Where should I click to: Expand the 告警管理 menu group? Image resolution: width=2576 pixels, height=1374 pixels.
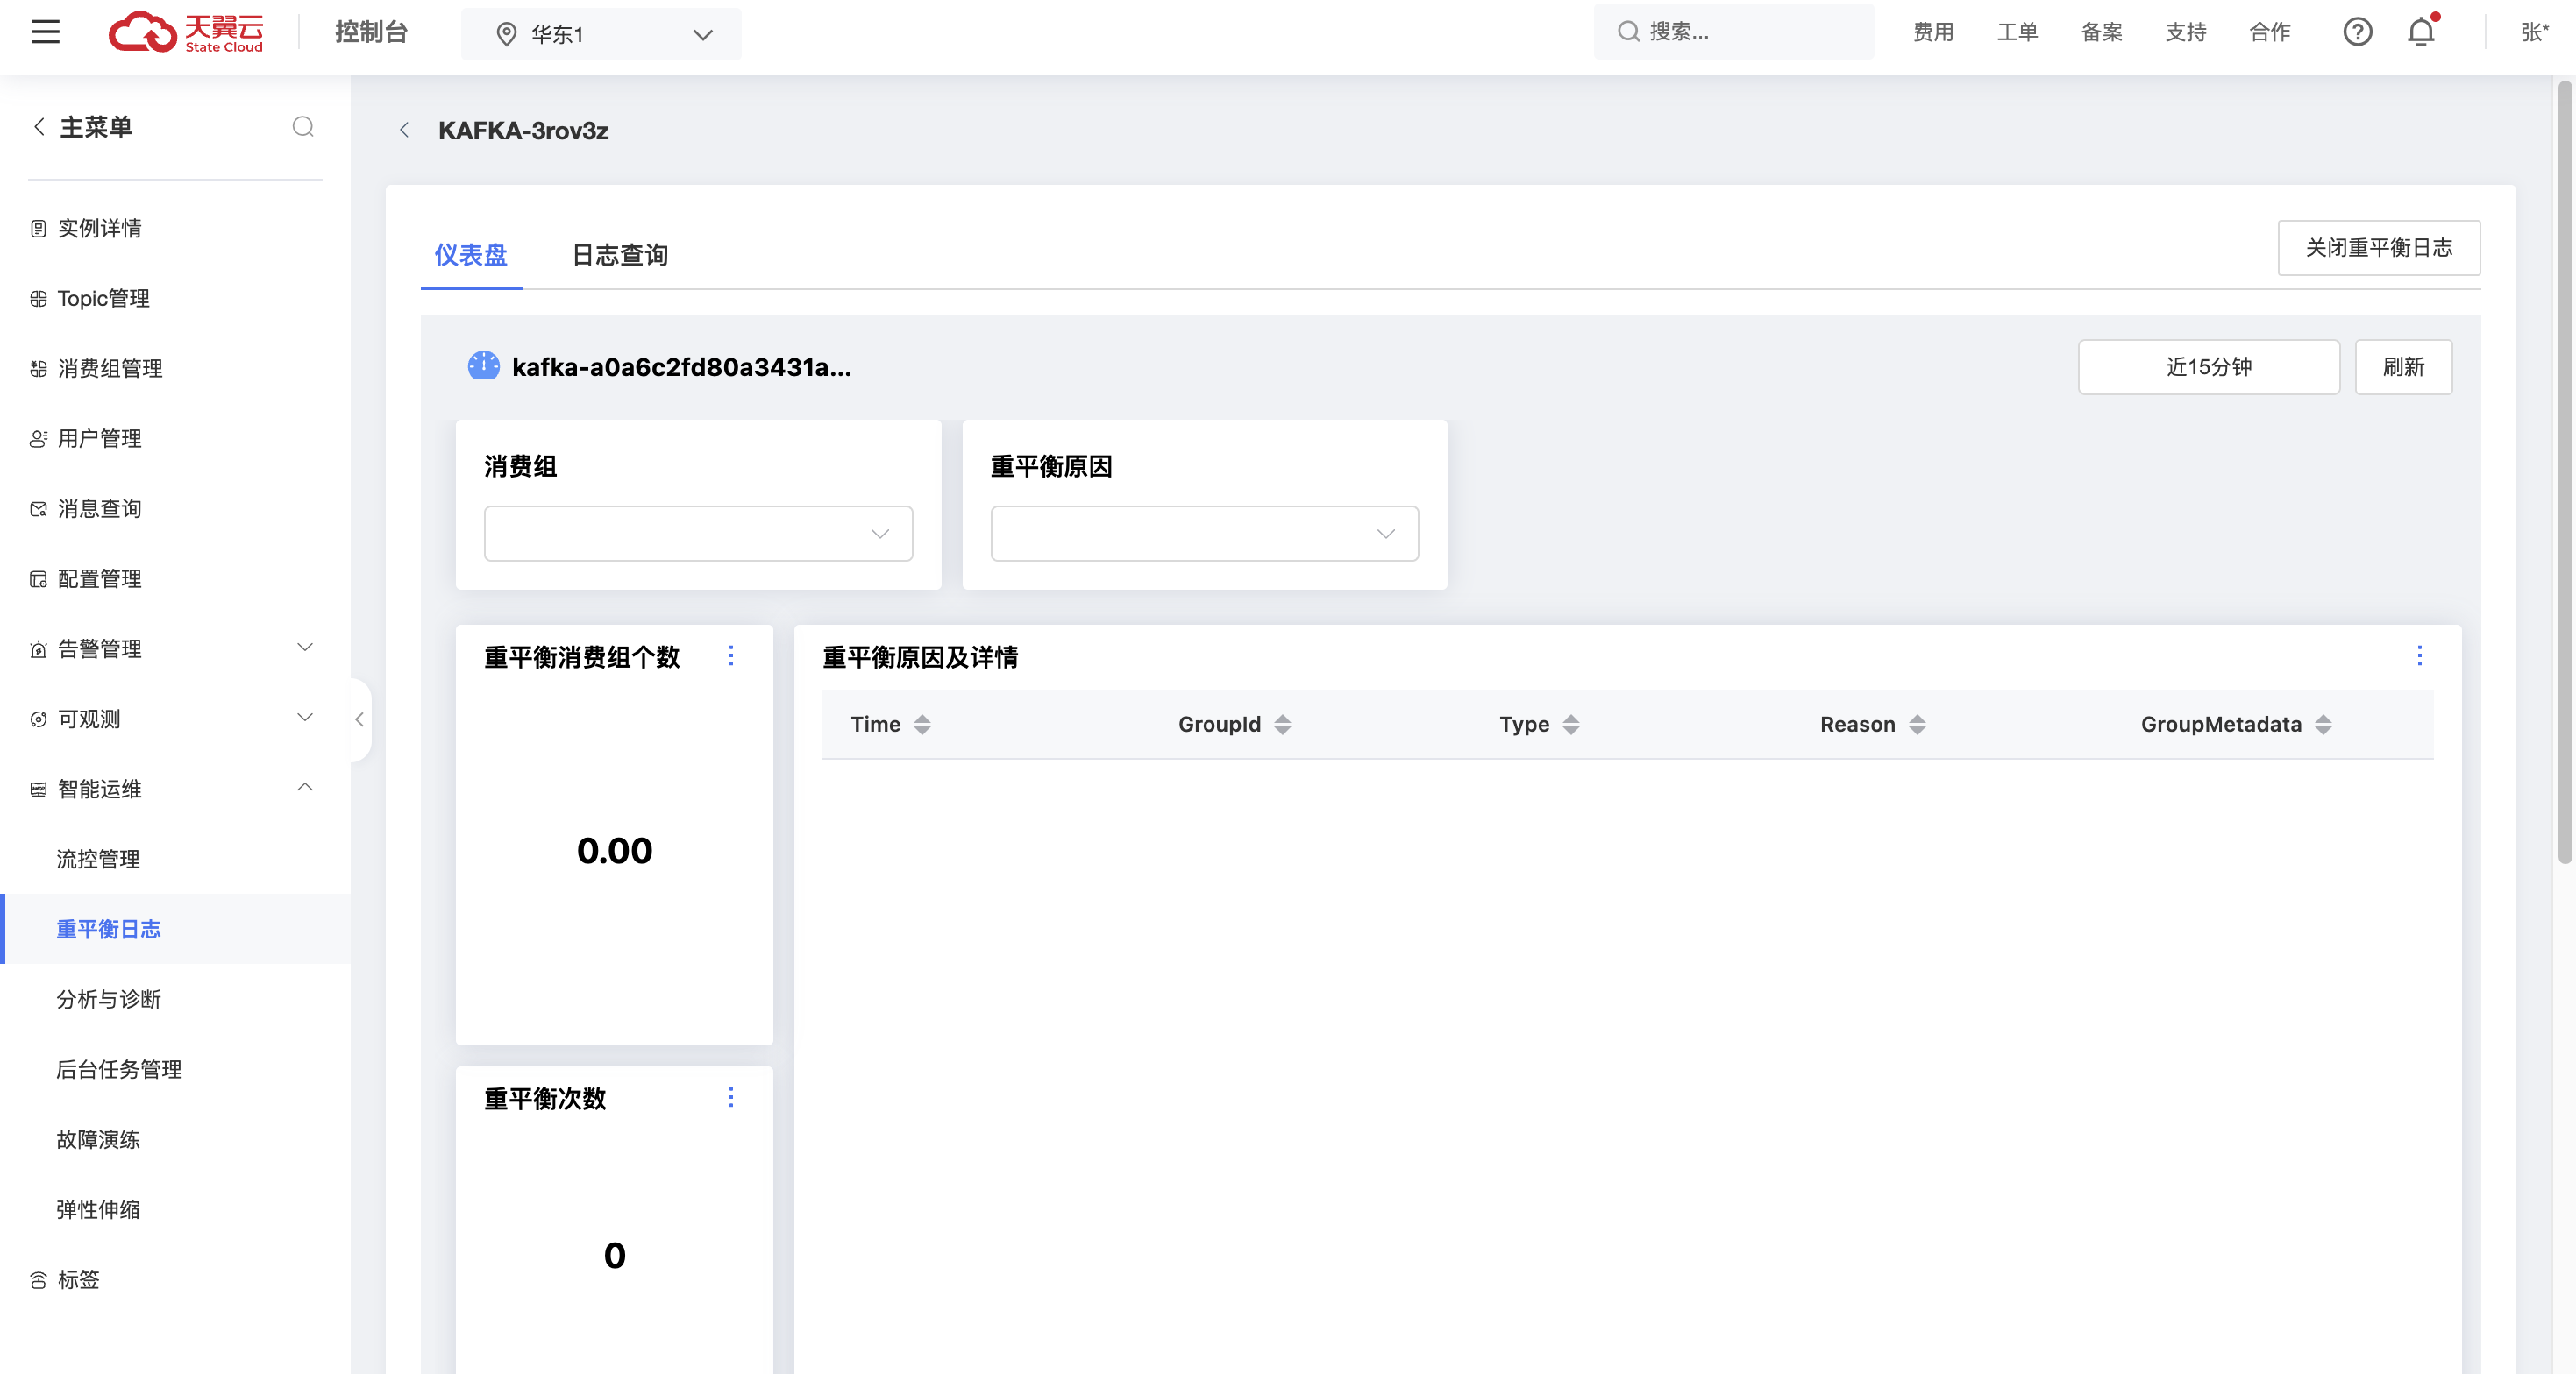tap(175, 648)
